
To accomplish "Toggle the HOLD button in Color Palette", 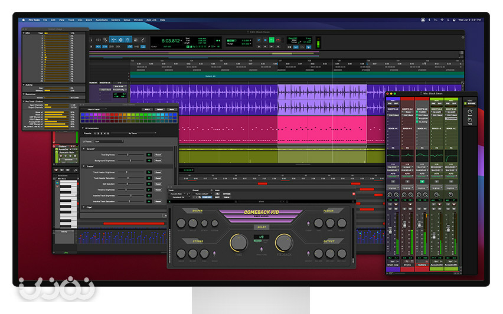I will [x=147, y=109].
